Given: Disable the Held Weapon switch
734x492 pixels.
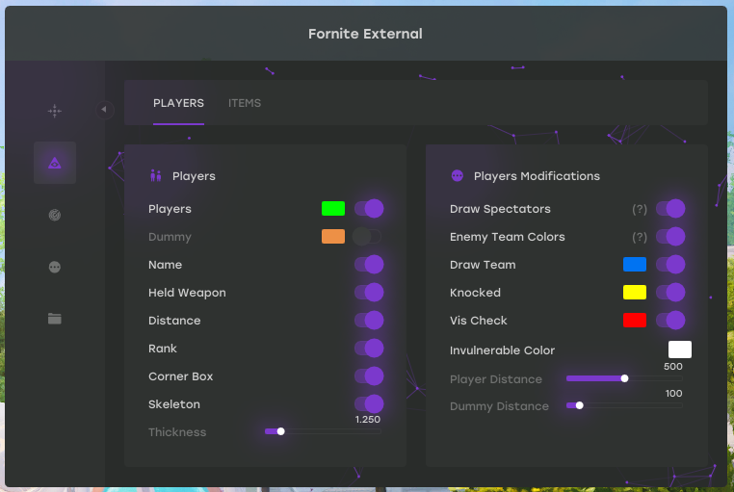Looking at the screenshot, I should coord(369,293).
